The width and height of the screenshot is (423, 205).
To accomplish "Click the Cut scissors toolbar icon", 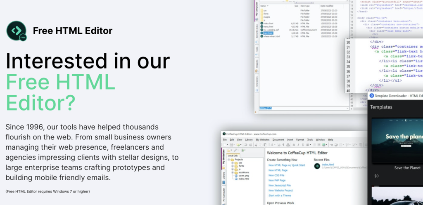I will coord(256,145).
